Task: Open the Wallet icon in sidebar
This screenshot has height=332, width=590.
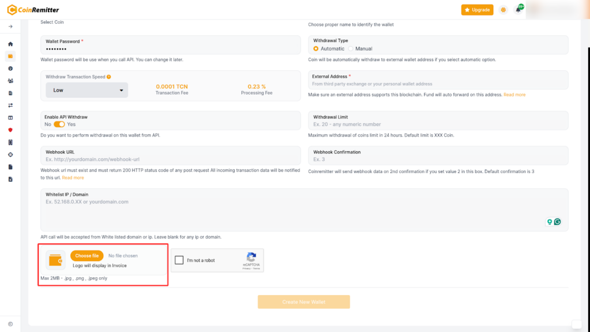Action: click(x=10, y=56)
